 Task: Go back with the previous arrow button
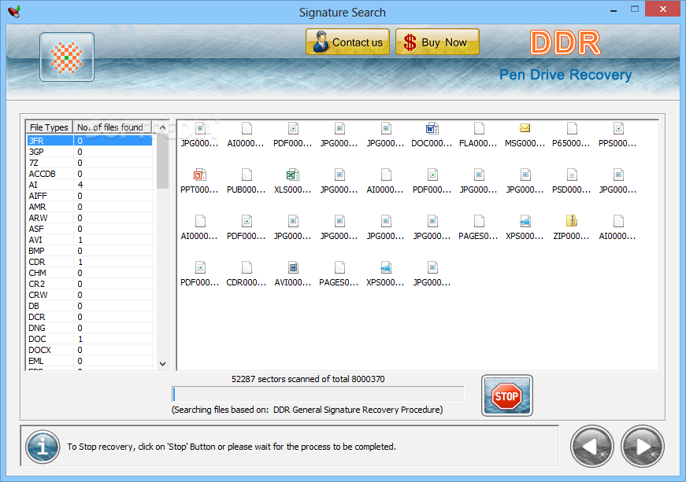click(592, 446)
